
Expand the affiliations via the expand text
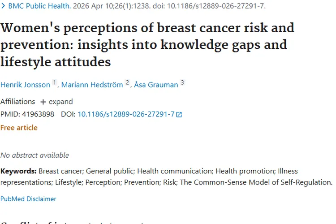pyautogui.click(x=60, y=102)
